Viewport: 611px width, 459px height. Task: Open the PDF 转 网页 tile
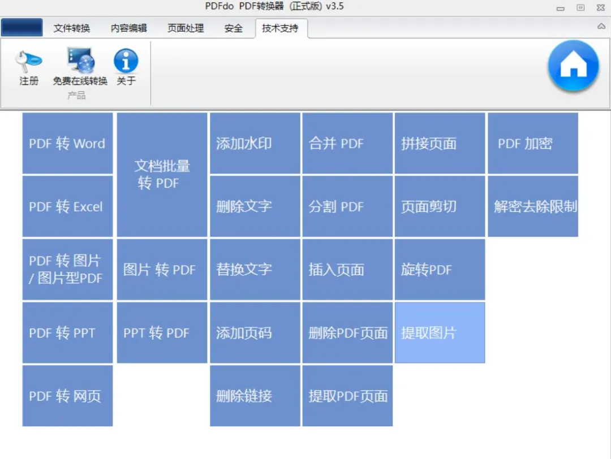[67, 396]
